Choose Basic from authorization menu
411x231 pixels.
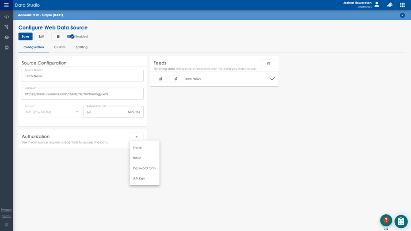(x=137, y=158)
